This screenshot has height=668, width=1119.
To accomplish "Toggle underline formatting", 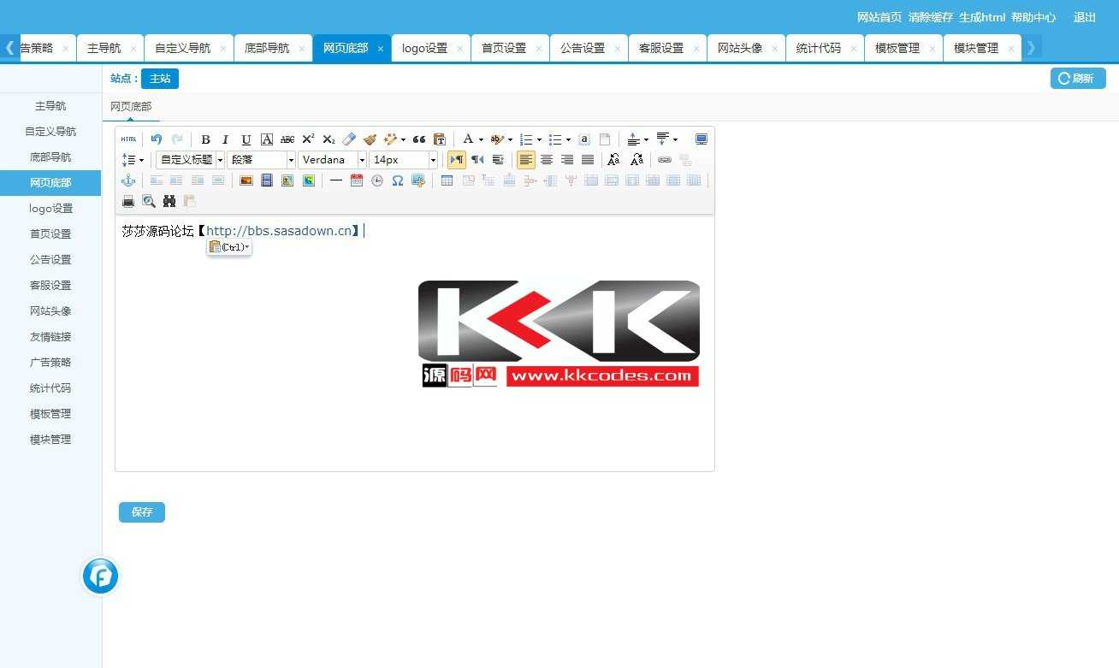I will tap(246, 139).
